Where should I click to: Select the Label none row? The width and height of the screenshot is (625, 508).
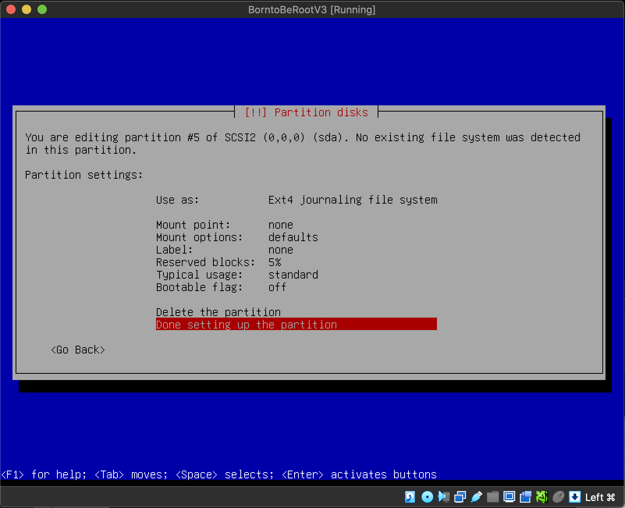(x=297, y=250)
